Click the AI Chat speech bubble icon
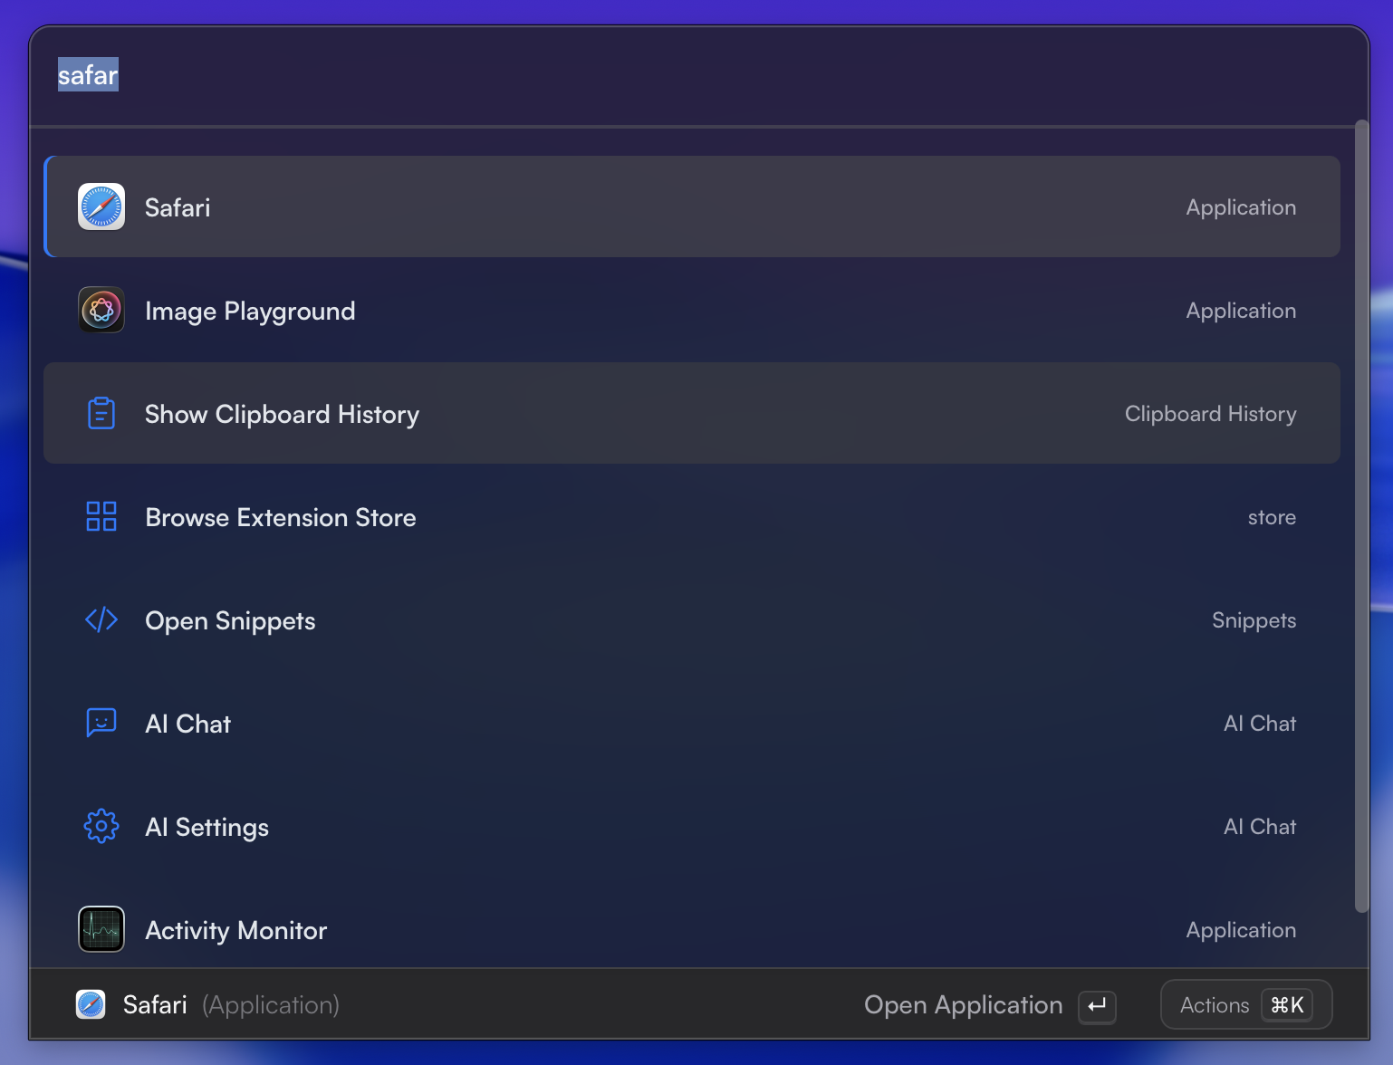Screen dimensions: 1393x1065 click(101, 724)
